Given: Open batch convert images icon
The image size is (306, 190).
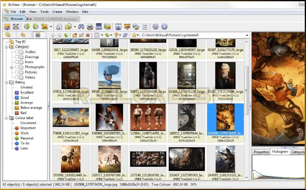Looking at the screenshot, I should click(x=107, y=27).
